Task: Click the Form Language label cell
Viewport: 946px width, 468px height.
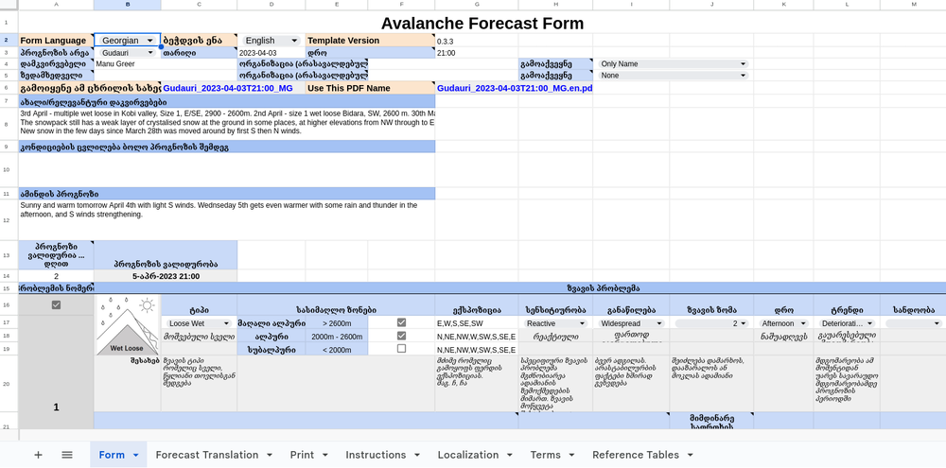Action: pyautogui.click(x=56, y=41)
